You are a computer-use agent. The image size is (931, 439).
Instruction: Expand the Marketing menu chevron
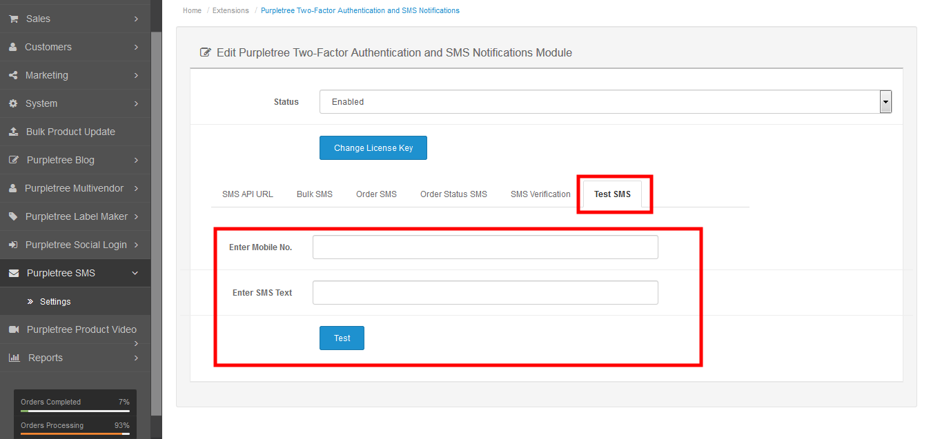[137, 75]
